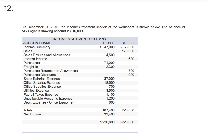The width and height of the screenshot is (207, 137).
Task: Click the Totals credit 226,800
Action: [x=128, y=110]
